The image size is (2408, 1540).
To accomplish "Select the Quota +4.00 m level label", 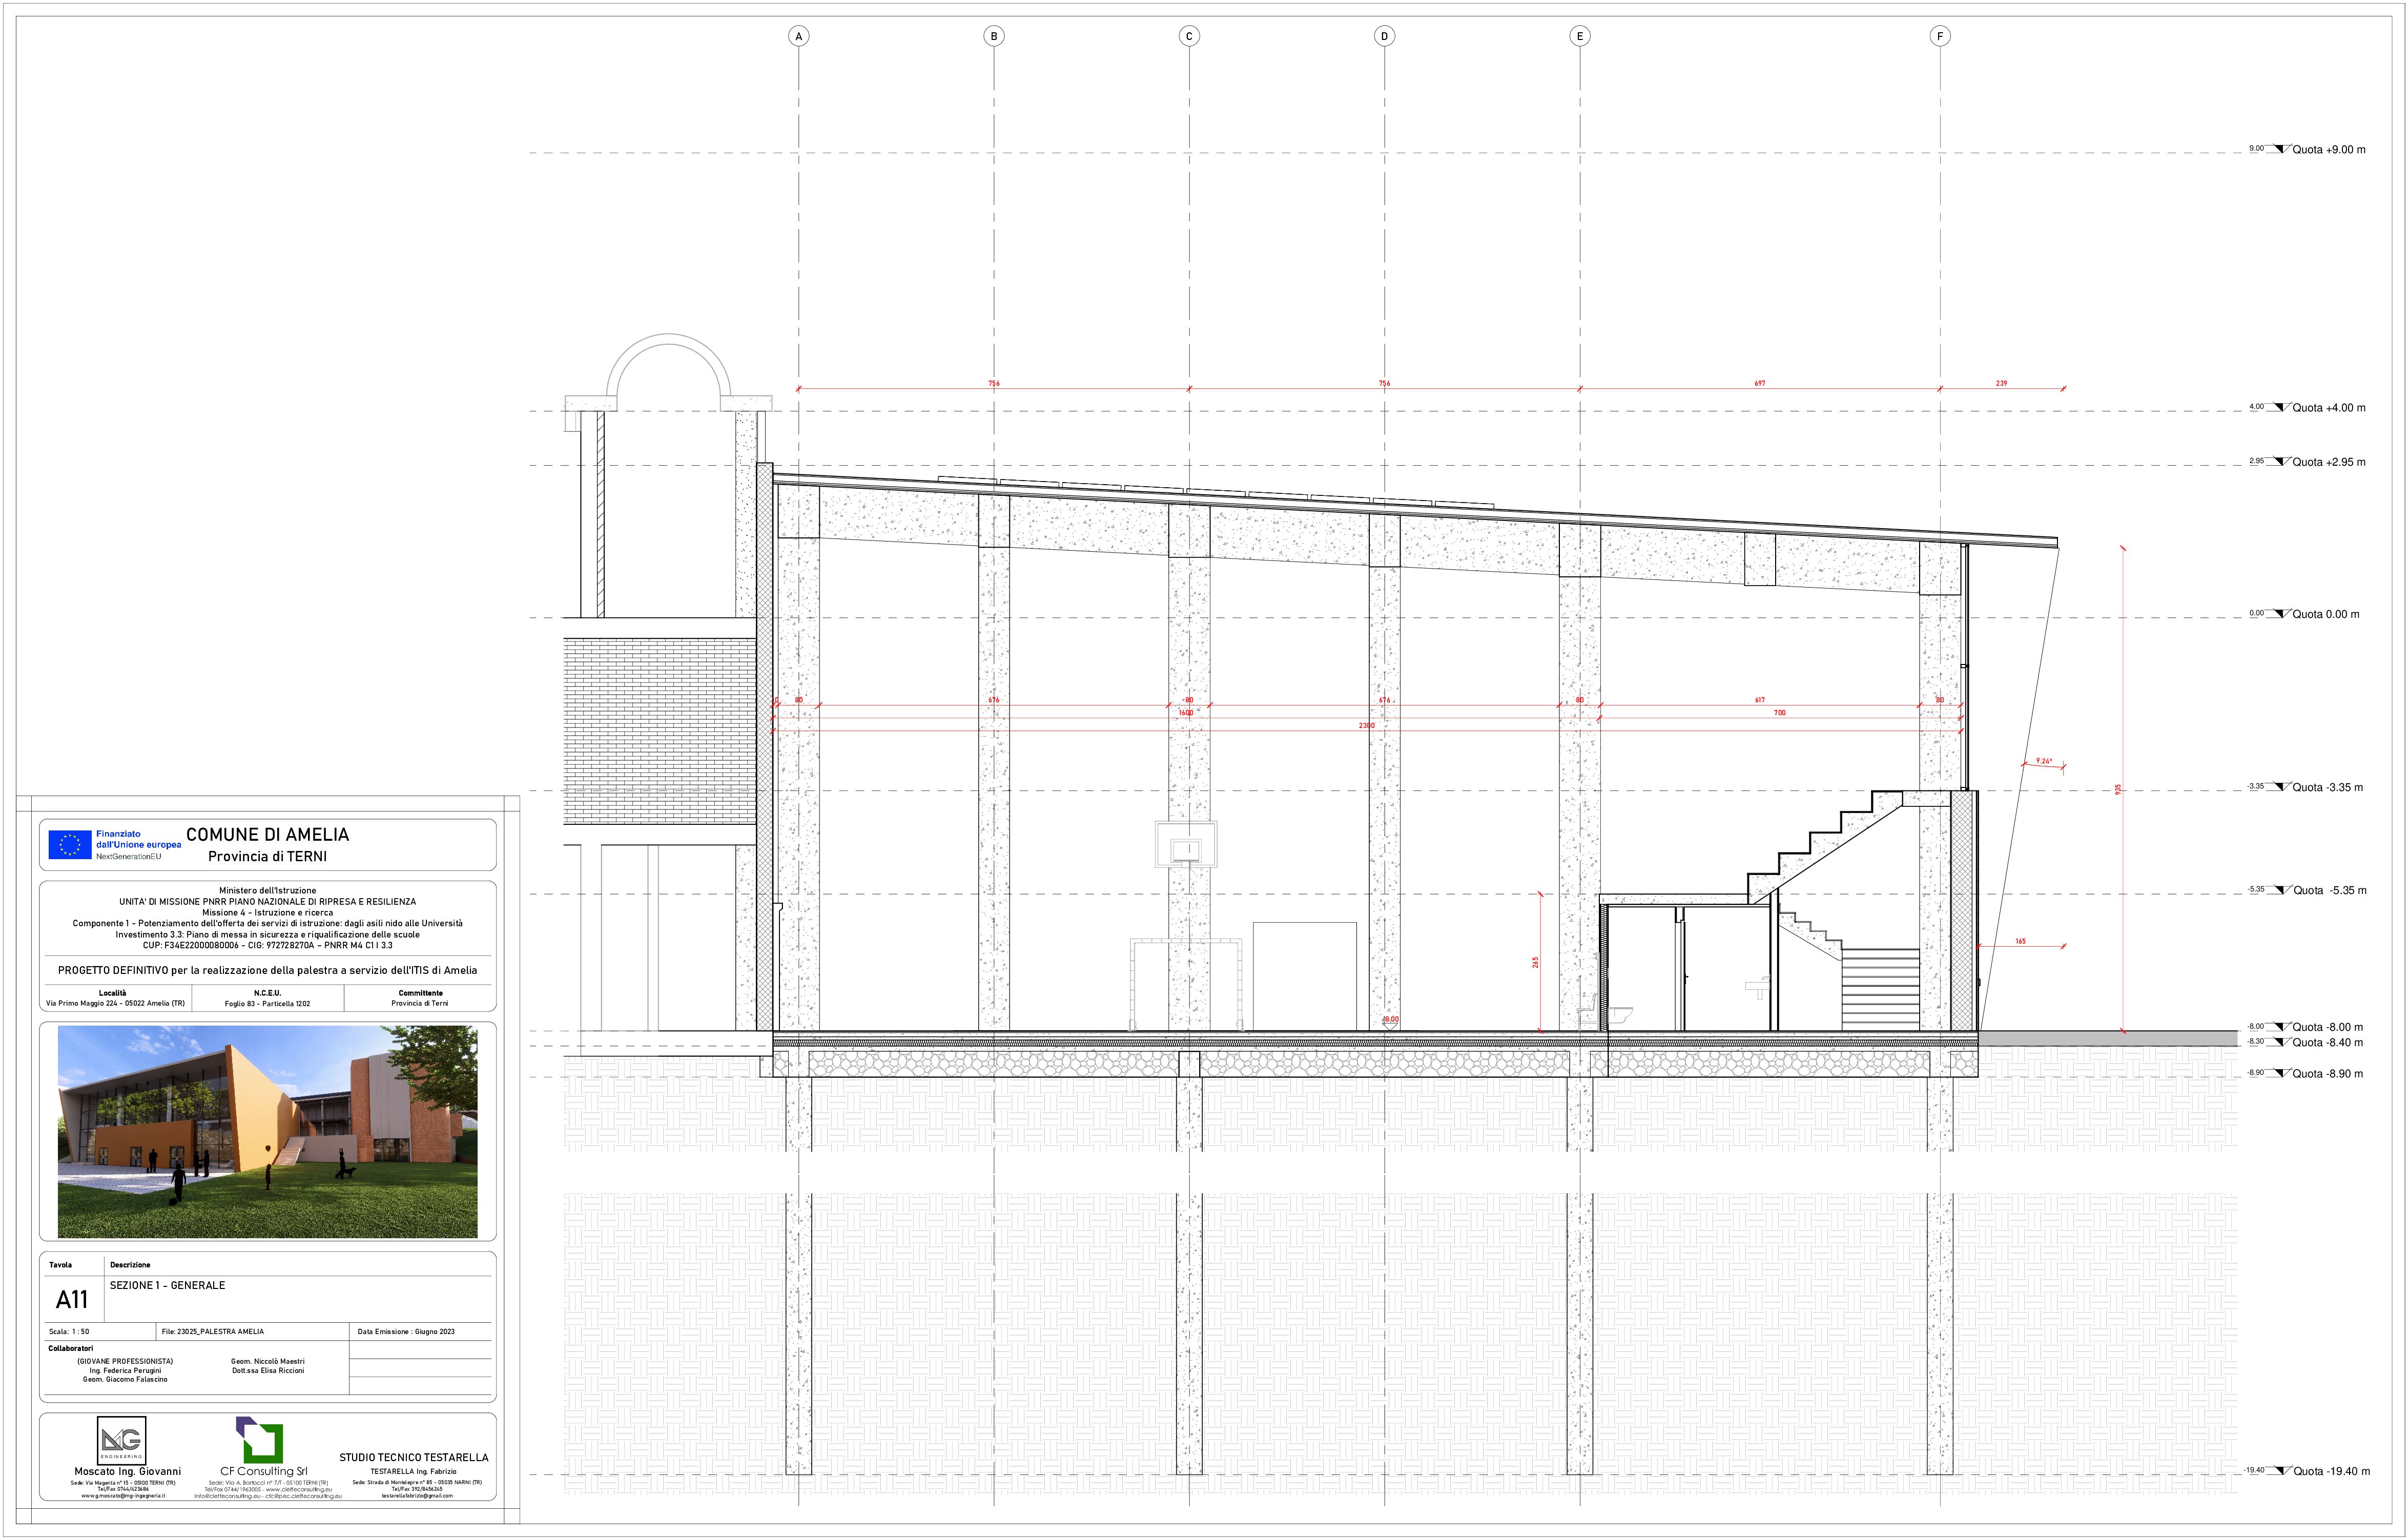I will pyautogui.click(x=2329, y=408).
